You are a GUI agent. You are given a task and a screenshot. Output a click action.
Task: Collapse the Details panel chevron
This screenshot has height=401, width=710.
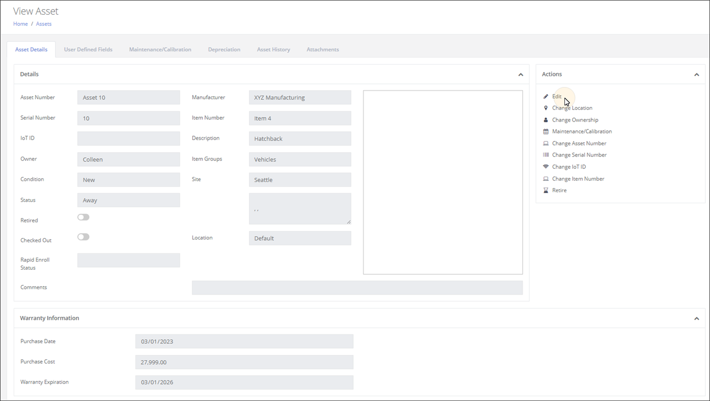coord(520,75)
